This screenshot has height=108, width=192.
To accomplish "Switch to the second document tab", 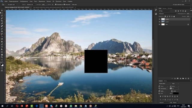I will [x=54, y=7].
